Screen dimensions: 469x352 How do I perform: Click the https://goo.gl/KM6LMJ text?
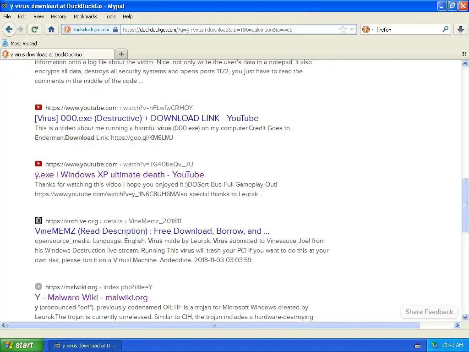(142, 137)
